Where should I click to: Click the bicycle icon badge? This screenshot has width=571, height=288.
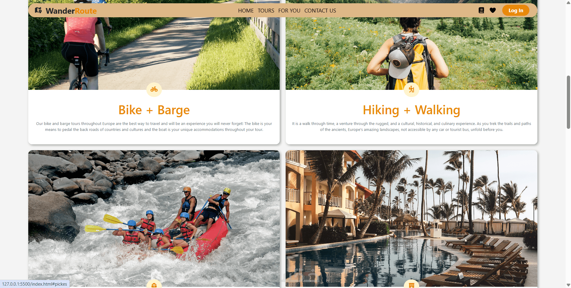(154, 89)
